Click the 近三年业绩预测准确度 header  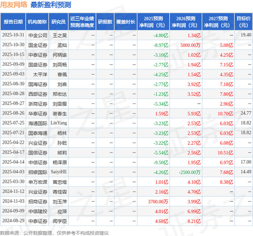click(82, 22)
